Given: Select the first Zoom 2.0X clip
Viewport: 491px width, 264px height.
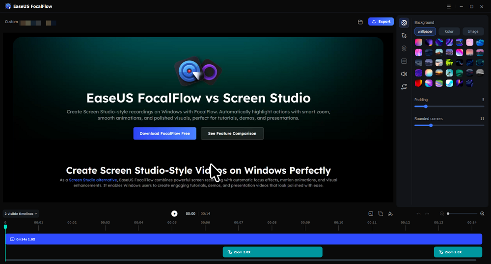Looking at the screenshot, I should [273, 252].
